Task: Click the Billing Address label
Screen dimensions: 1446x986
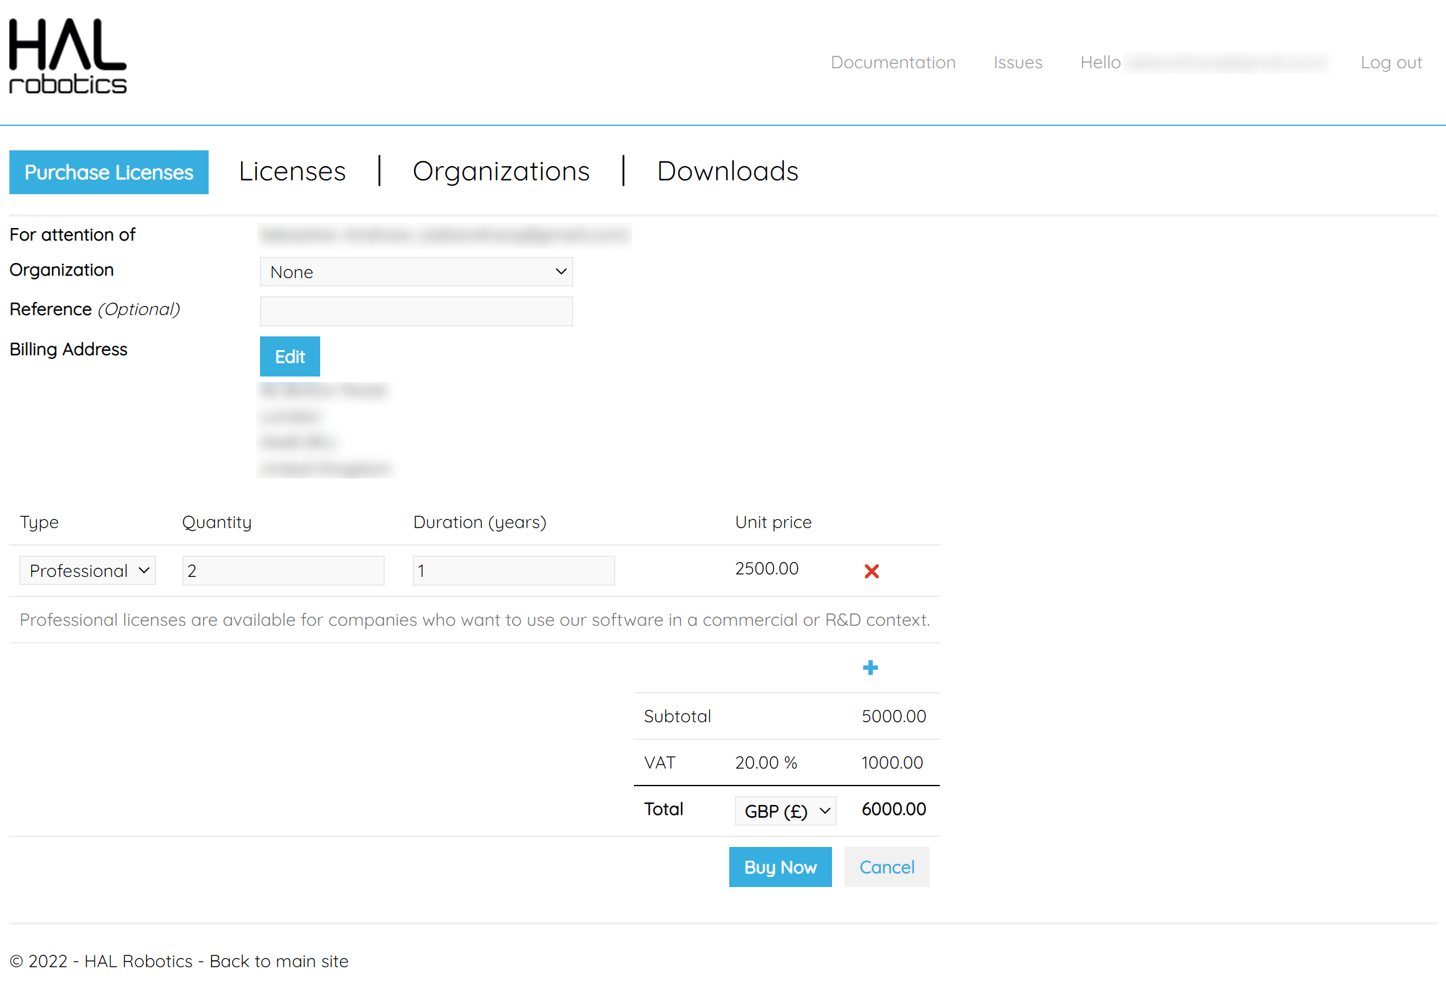Action: point(68,349)
